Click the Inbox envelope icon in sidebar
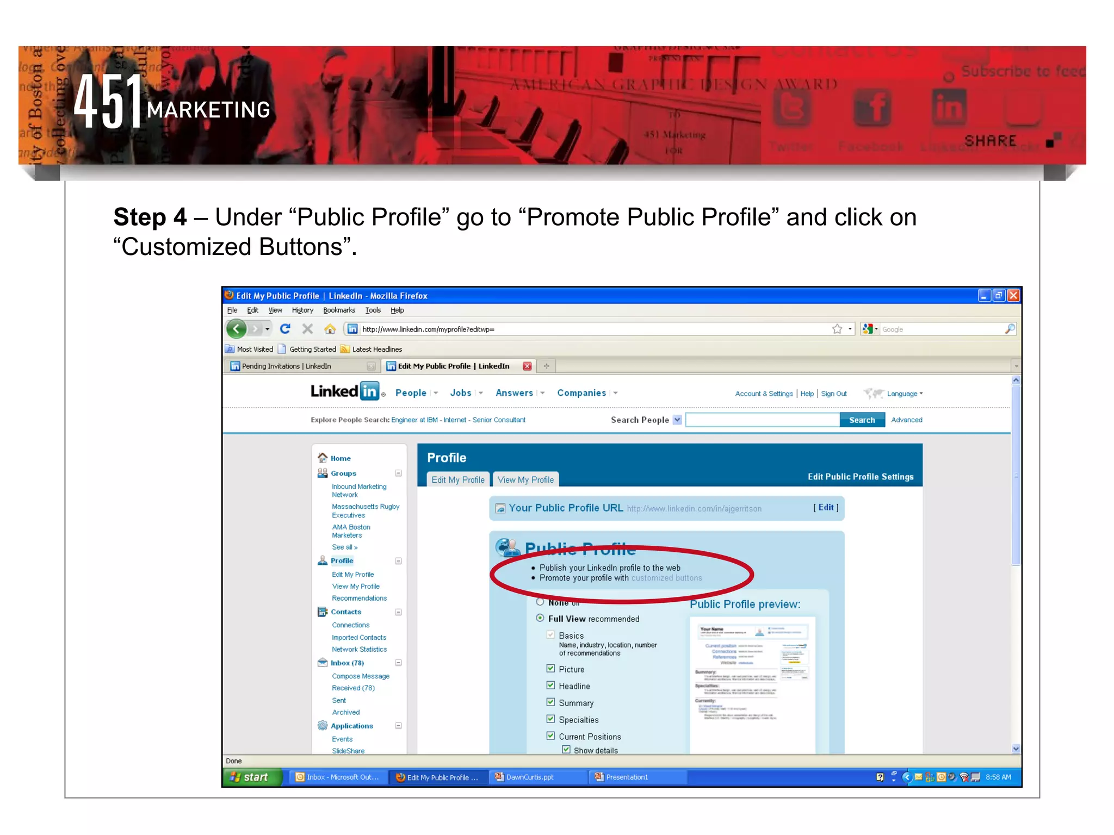 click(x=323, y=663)
